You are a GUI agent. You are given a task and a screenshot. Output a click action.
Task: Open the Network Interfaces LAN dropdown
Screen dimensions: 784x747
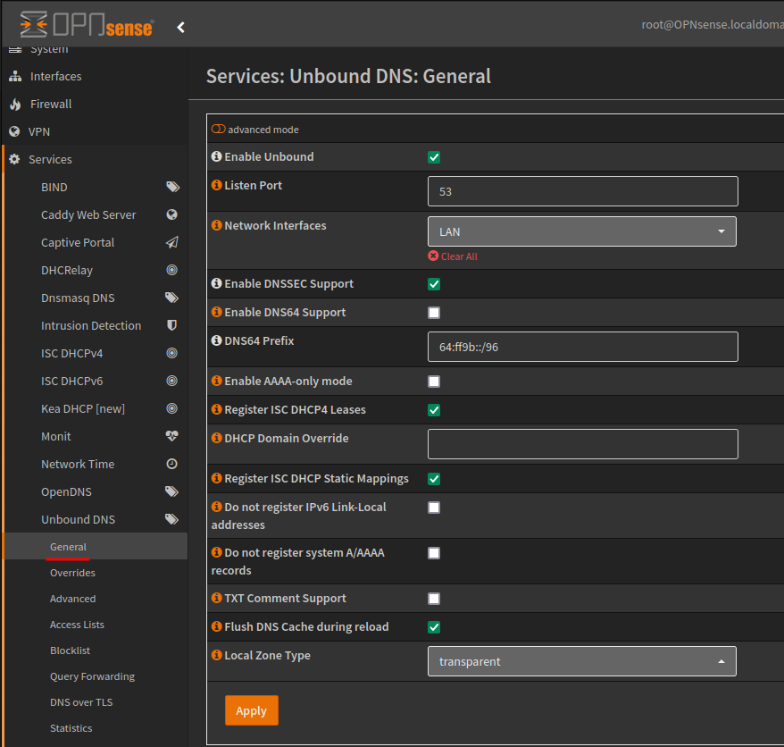(582, 231)
